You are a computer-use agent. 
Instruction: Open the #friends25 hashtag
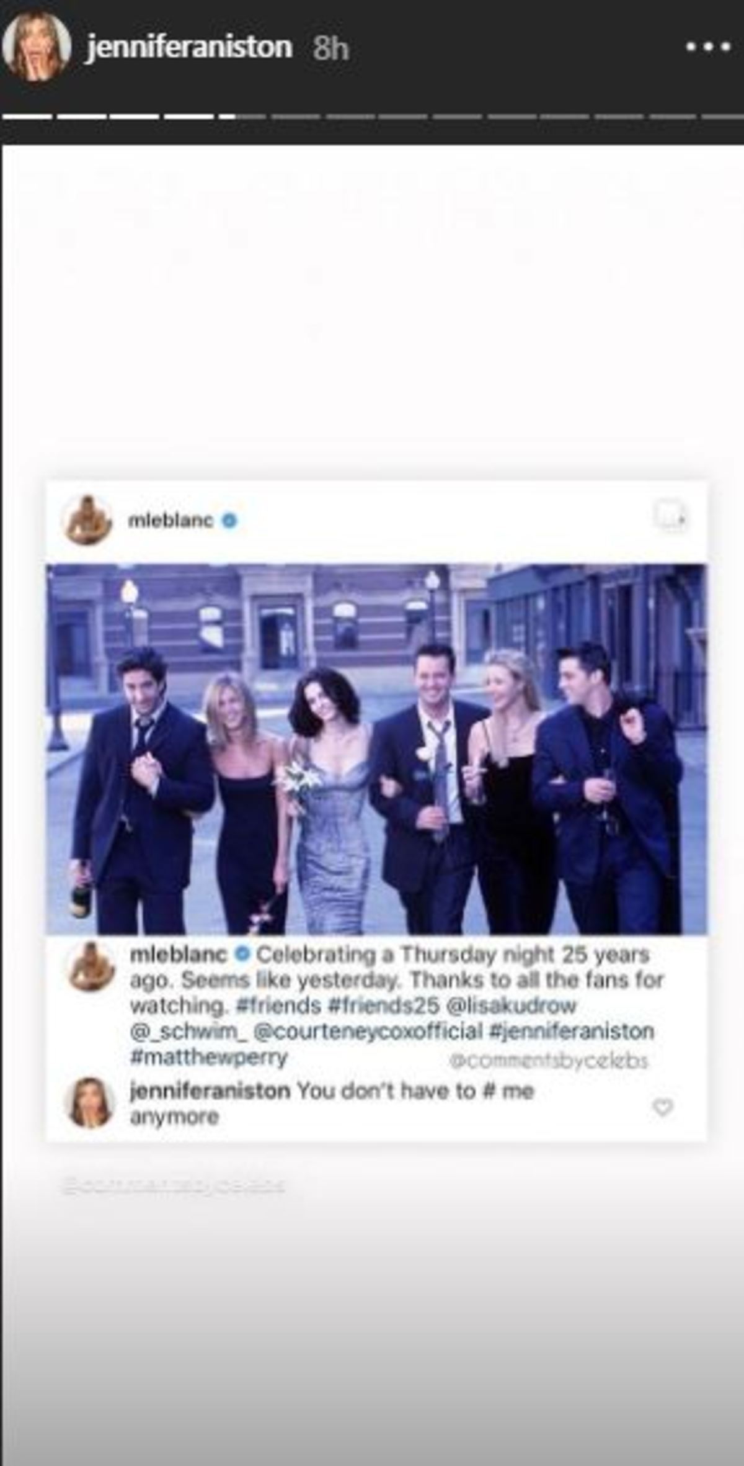383,1005
